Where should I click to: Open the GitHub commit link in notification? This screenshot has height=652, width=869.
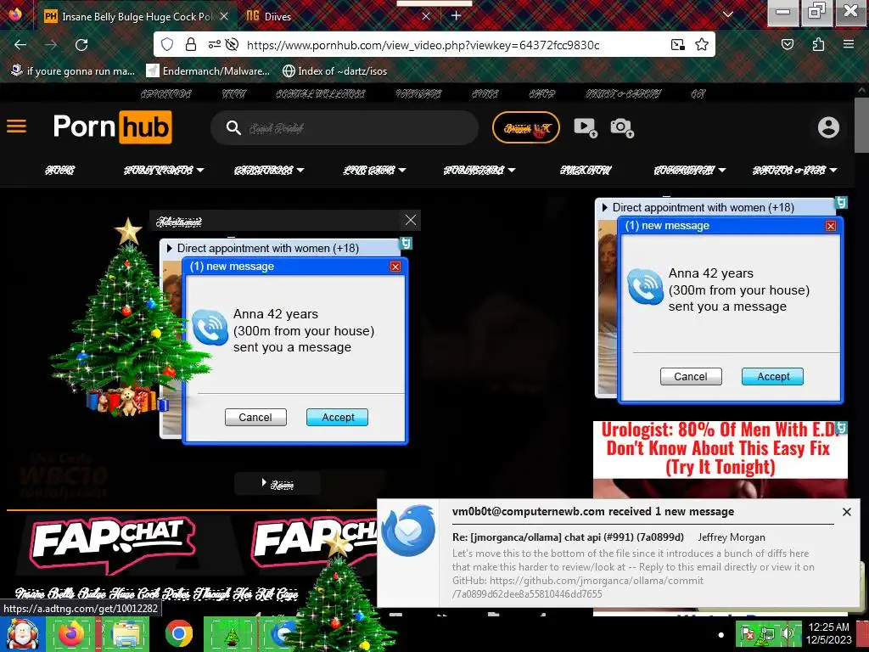pyautogui.click(x=577, y=587)
